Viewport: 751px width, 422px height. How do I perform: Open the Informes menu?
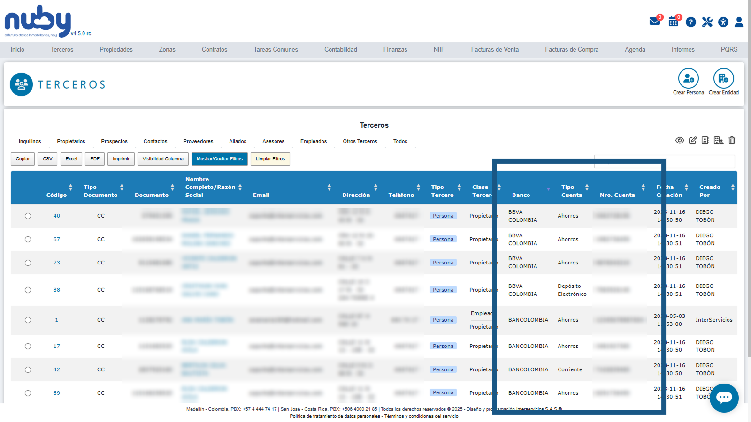click(x=683, y=50)
